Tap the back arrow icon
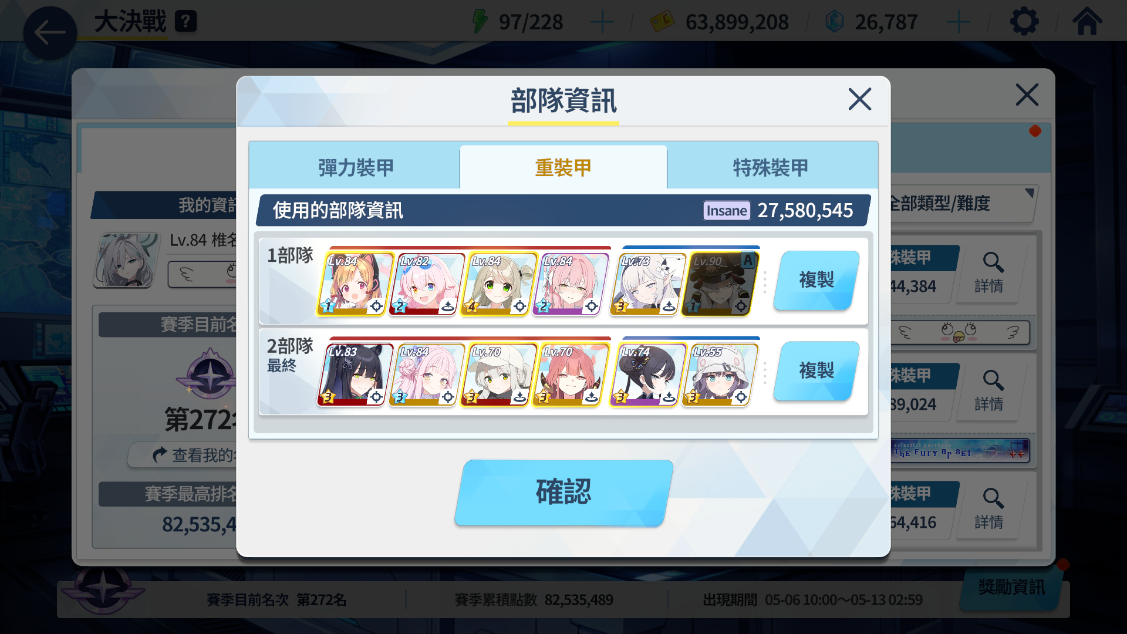1127x634 pixels. coord(50,32)
